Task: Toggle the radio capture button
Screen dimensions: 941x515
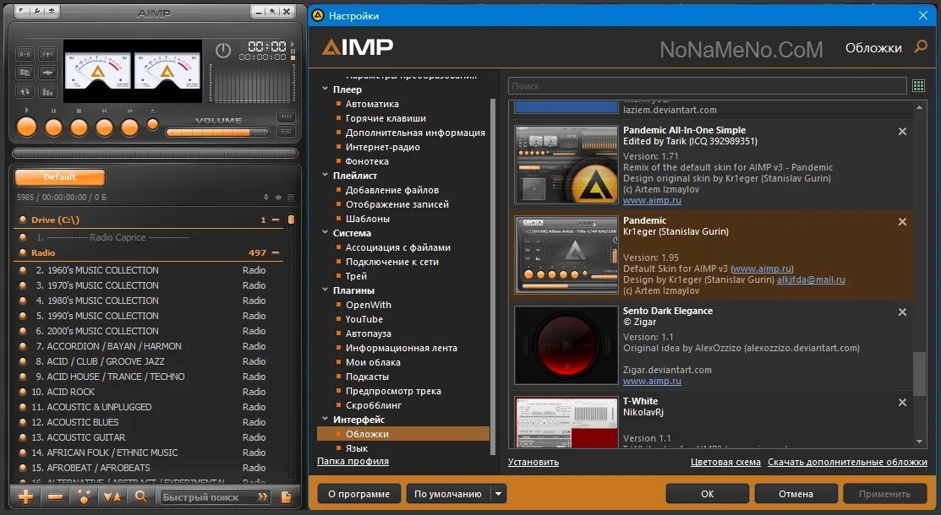Action: click(47, 55)
